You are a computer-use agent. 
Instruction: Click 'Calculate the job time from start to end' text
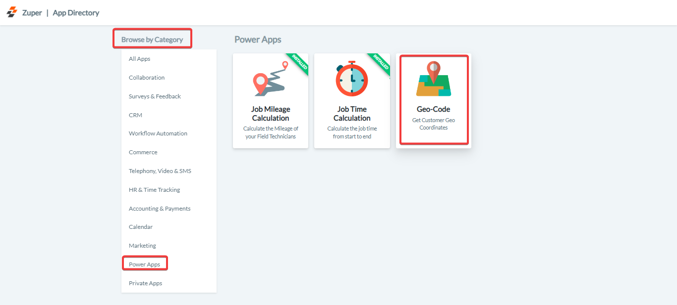[352, 132]
